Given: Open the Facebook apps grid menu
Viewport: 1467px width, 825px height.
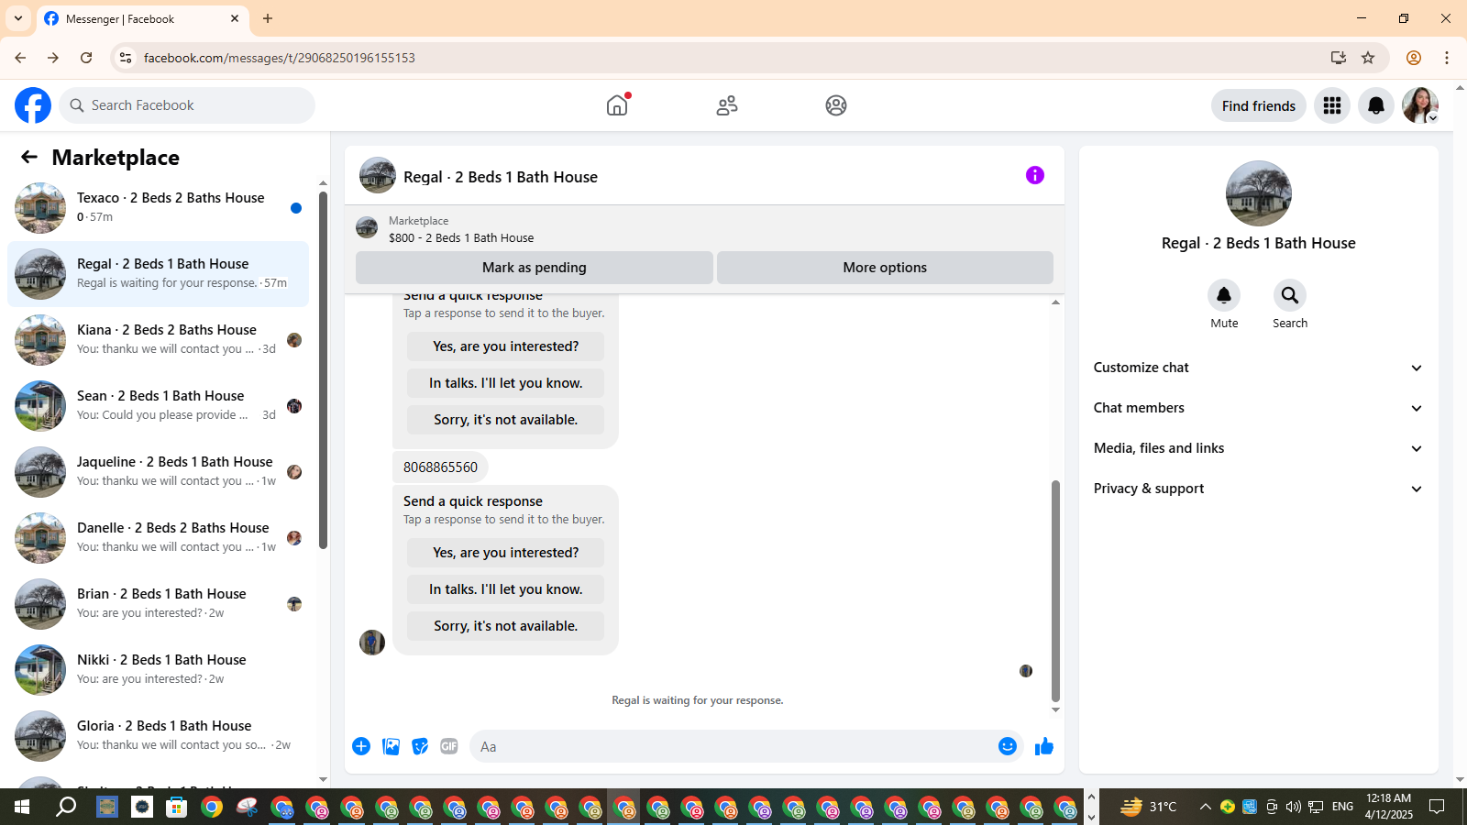Looking at the screenshot, I should point(1332,105).
